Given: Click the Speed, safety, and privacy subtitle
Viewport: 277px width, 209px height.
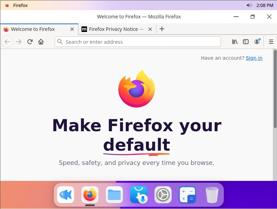Looking at the screenshot, I should [137, 162].
